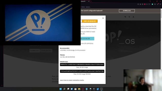Click the play-arrow icon in browser toolbar
The width and height of the screenshot is (162, 91).
point(147,4)
